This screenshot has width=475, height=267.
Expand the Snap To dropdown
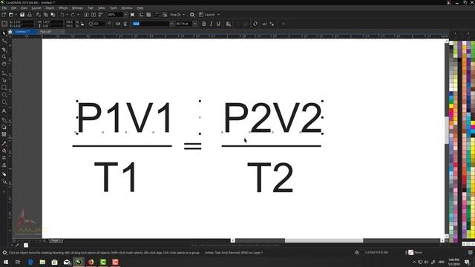(183, 15)
